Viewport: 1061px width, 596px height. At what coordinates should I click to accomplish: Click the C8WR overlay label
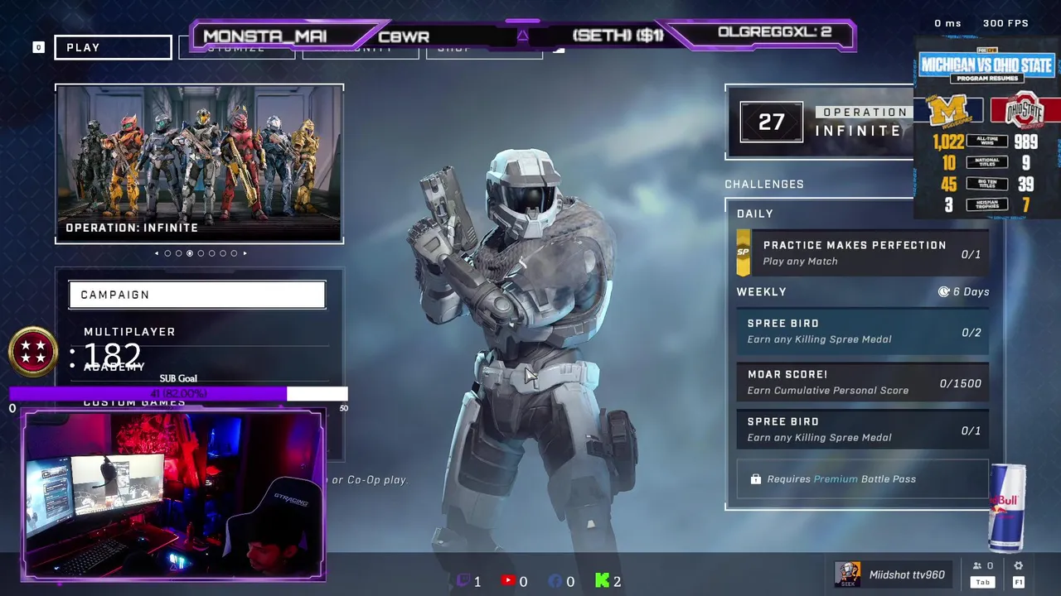click(404, 37)
